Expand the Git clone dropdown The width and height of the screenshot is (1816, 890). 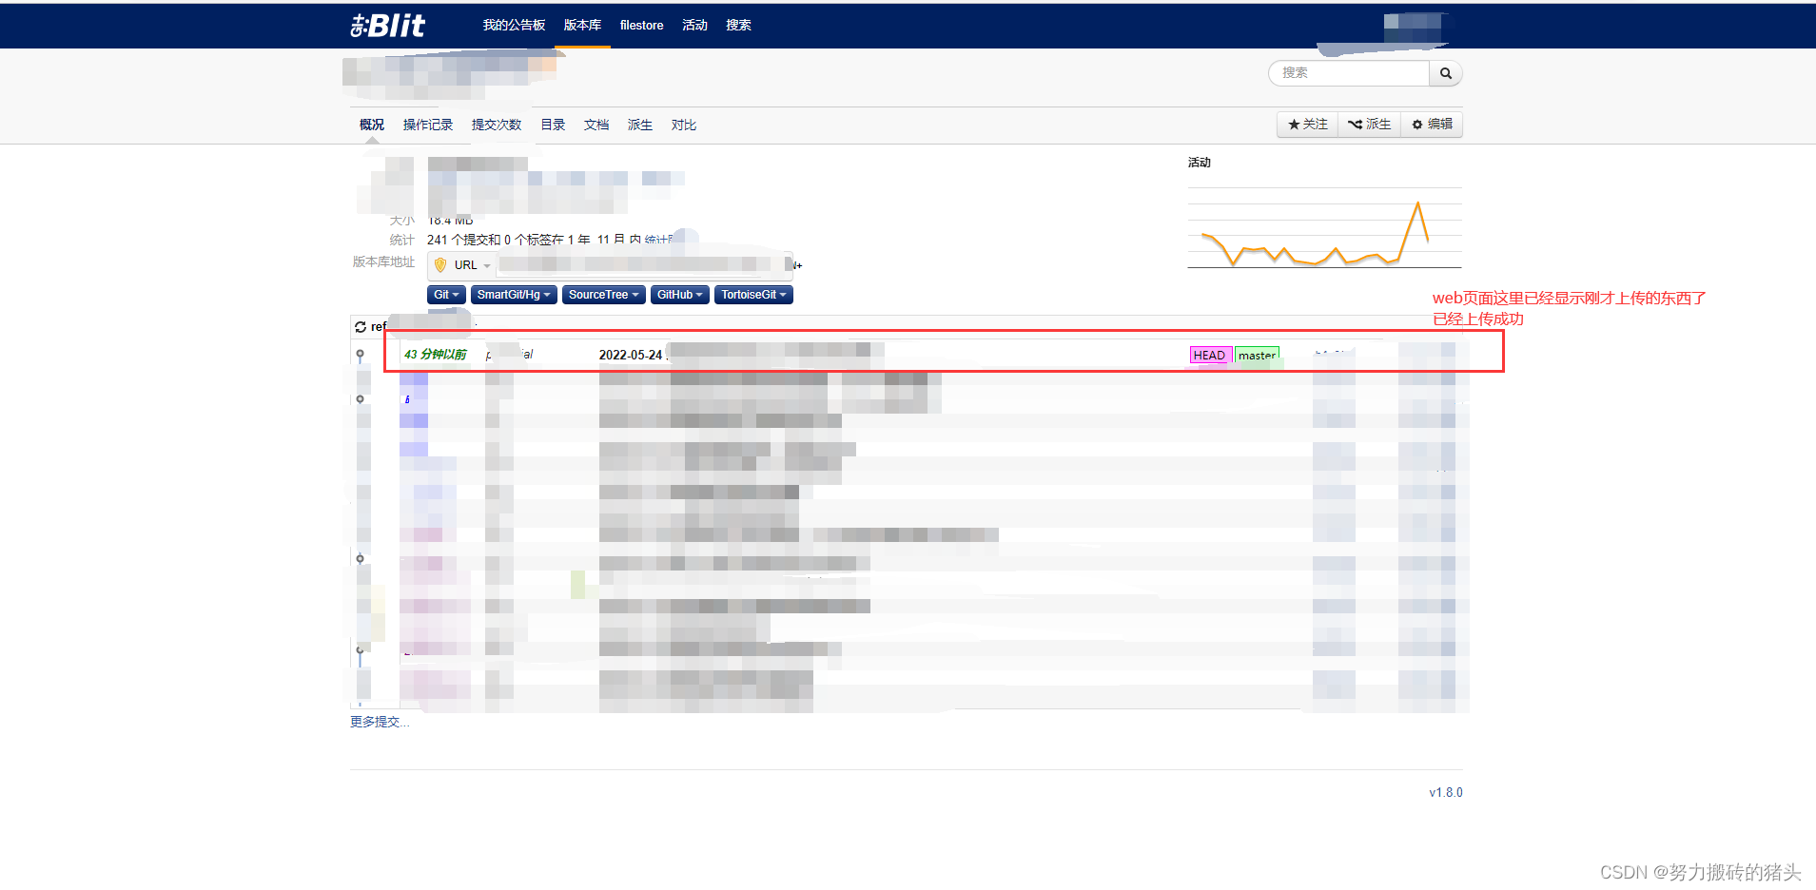446,295
